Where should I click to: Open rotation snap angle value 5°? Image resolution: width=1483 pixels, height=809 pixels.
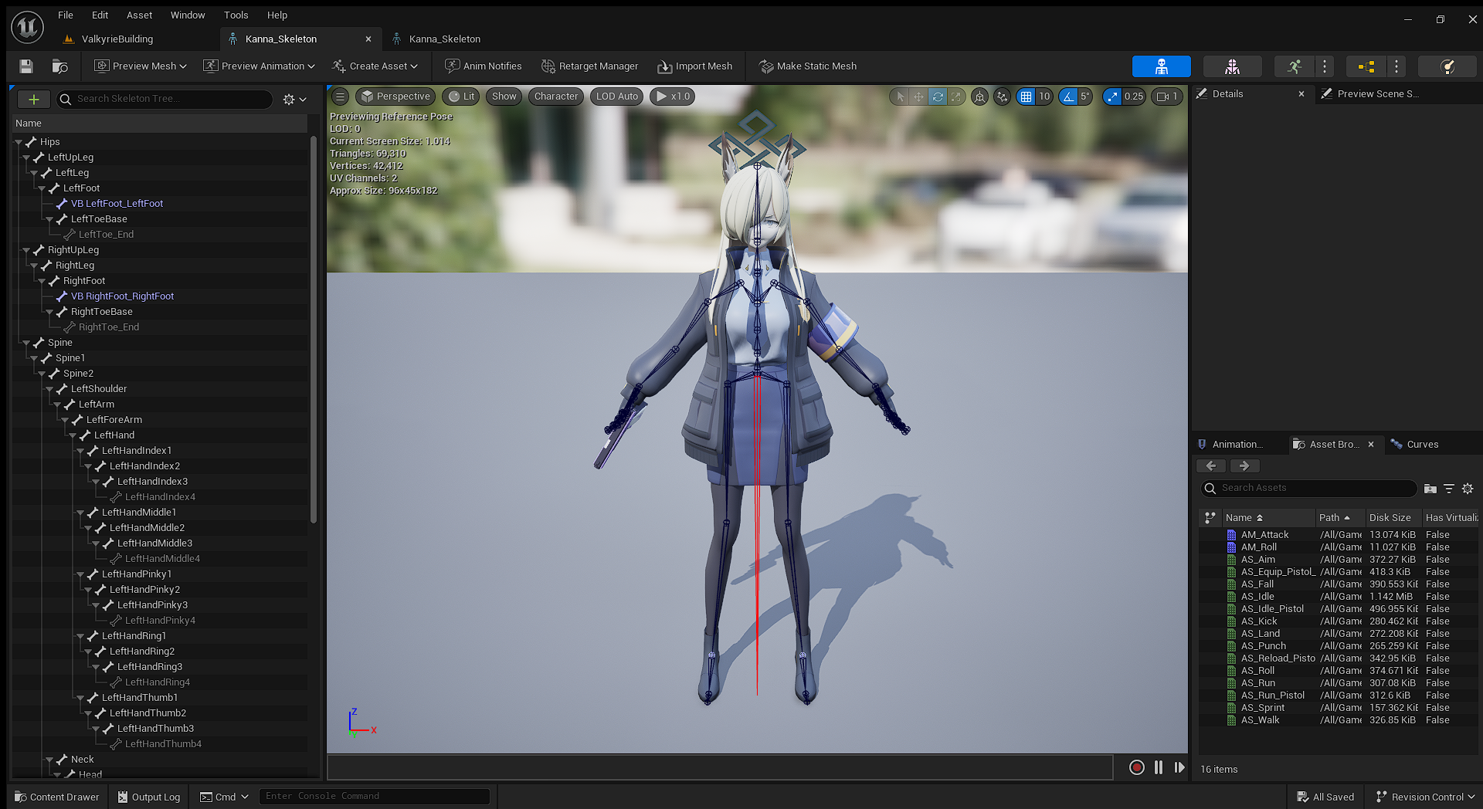coord(1084,96)
